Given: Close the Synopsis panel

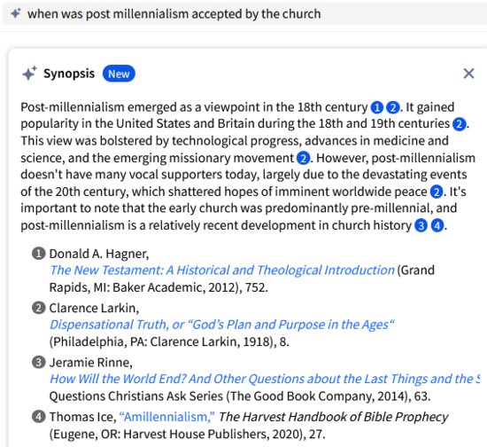Looking at the screenshot, I should point(468,74).
